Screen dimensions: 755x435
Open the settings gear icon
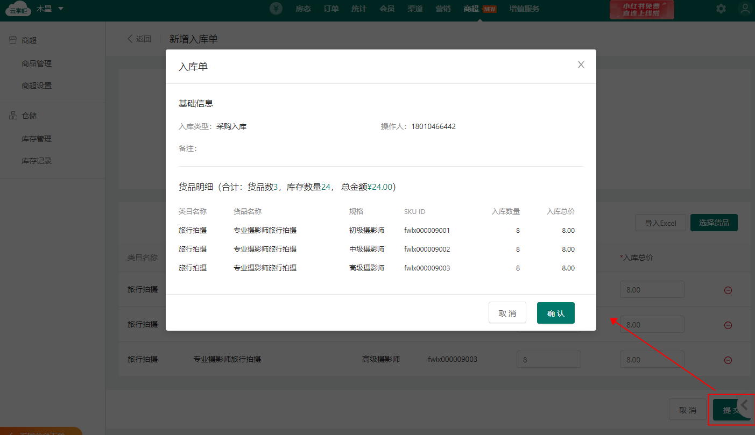721,9
